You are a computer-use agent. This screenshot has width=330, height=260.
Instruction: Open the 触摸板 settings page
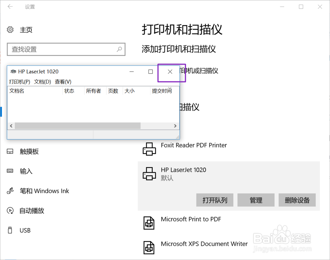click(x=29, y=151)
